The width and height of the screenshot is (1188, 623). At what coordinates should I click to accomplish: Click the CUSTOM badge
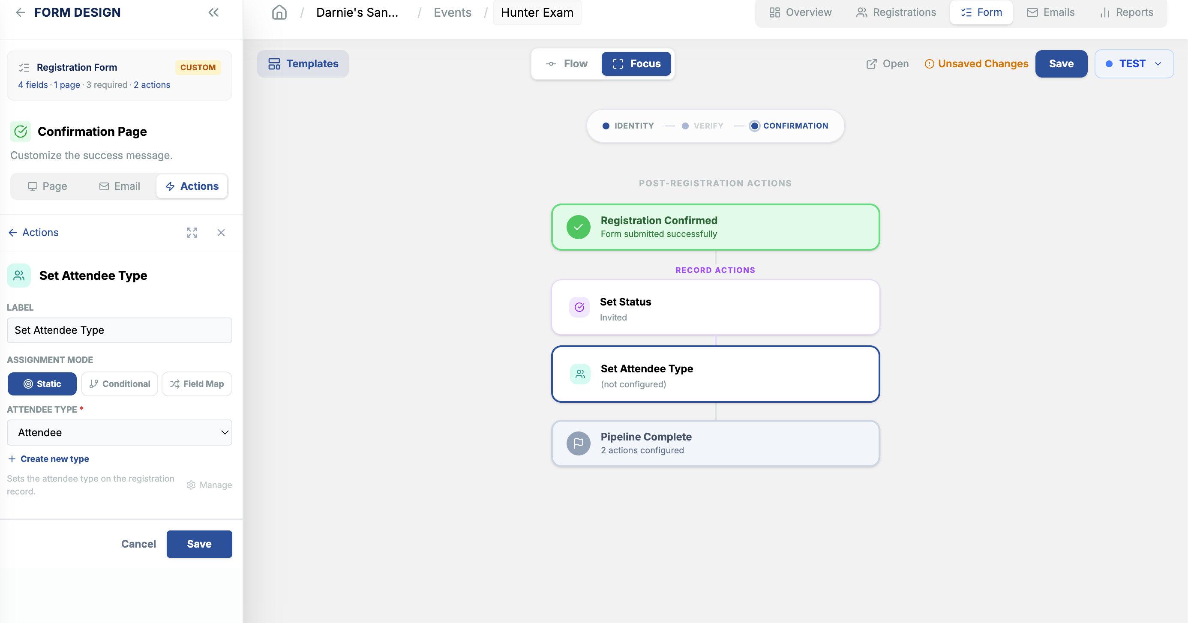tap(198, 67)
